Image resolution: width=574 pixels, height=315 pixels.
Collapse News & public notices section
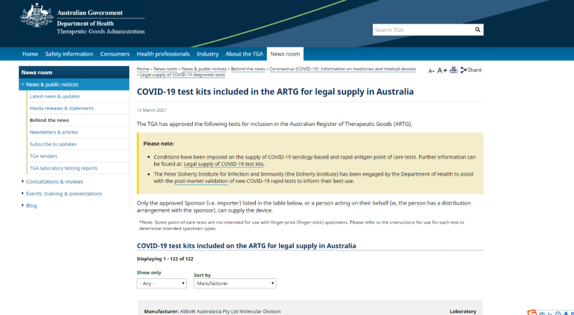click(23, 84)
